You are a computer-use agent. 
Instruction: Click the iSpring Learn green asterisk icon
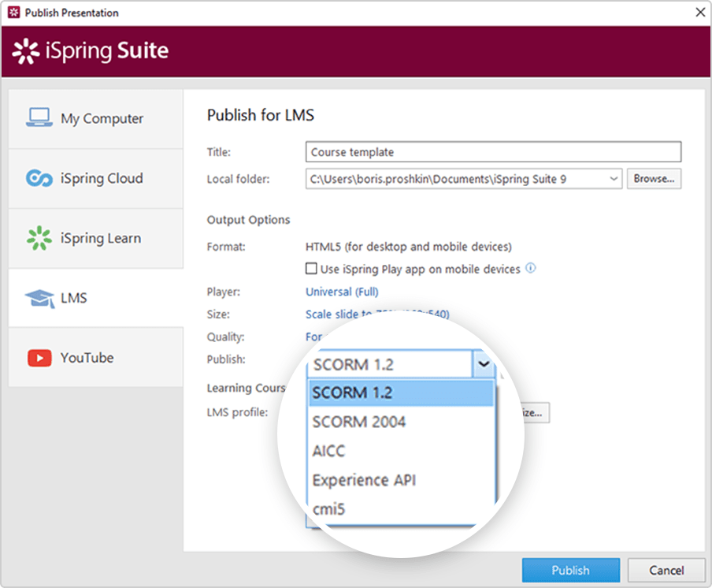pos(39,238)
